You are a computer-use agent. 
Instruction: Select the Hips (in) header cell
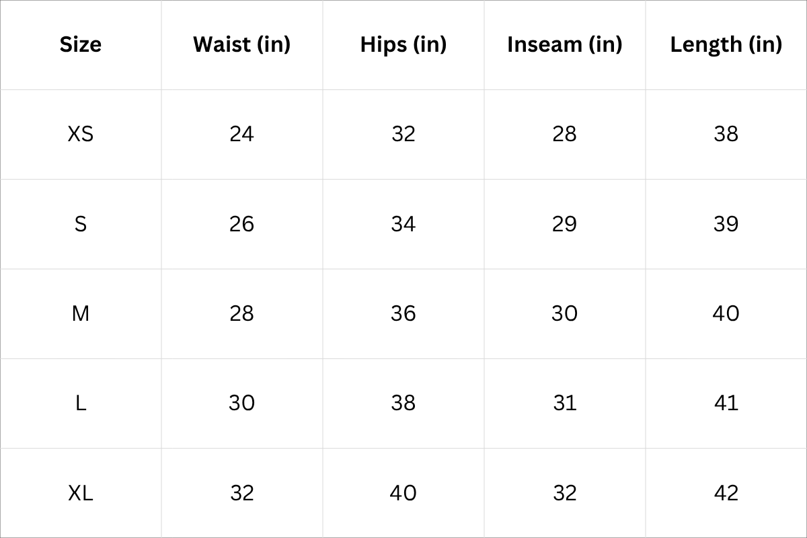pos(403,44)
